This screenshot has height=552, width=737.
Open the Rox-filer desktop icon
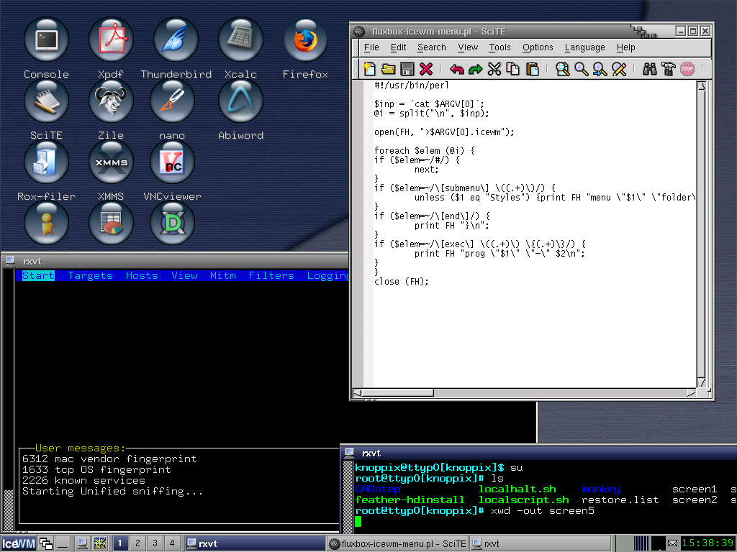[x=46, y=162]
